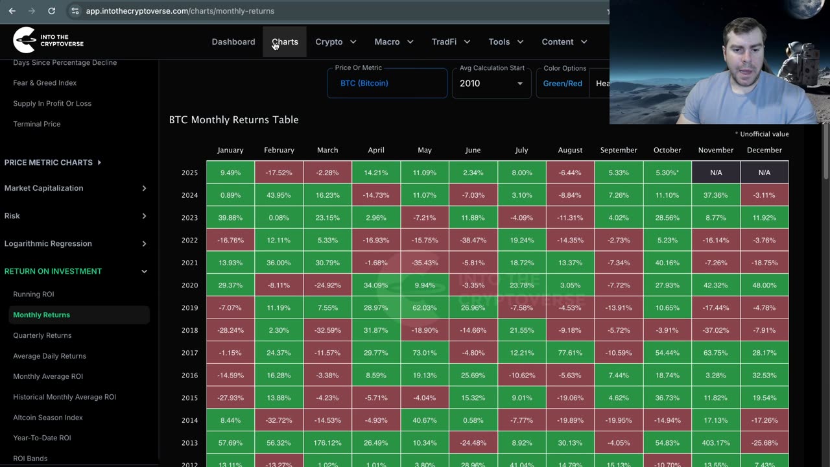
Task: Expand the Crypto nav dropdown
Action: point(336,42)
